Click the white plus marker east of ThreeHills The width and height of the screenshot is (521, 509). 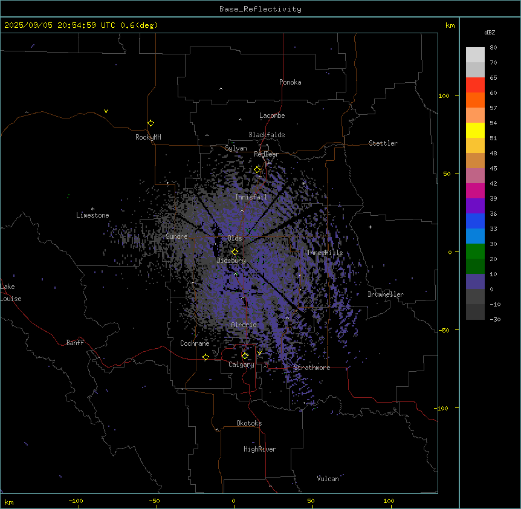click(x=370, y=227)
